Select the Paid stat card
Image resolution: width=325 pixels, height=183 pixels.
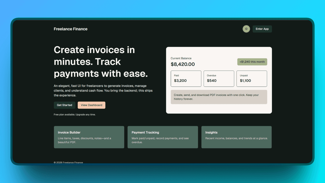pos(186,79)
